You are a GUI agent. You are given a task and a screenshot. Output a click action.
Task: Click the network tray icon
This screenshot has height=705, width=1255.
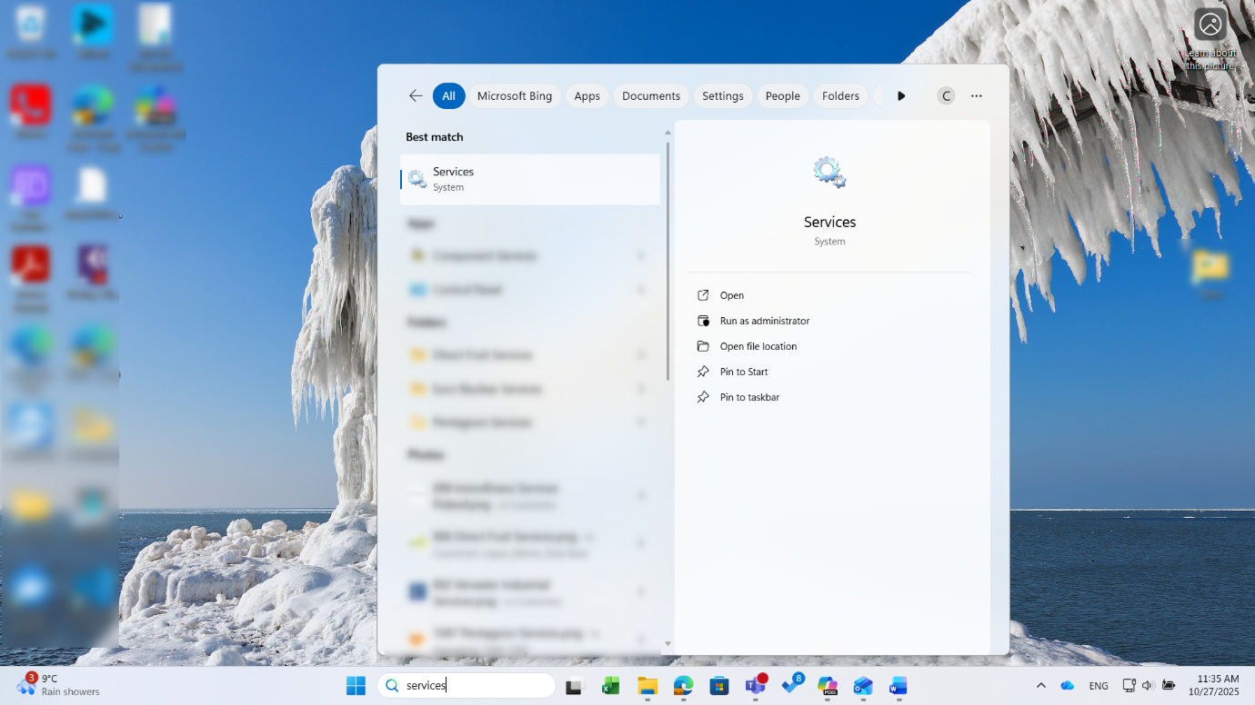pyautogui.click(x=1129, y=686)
